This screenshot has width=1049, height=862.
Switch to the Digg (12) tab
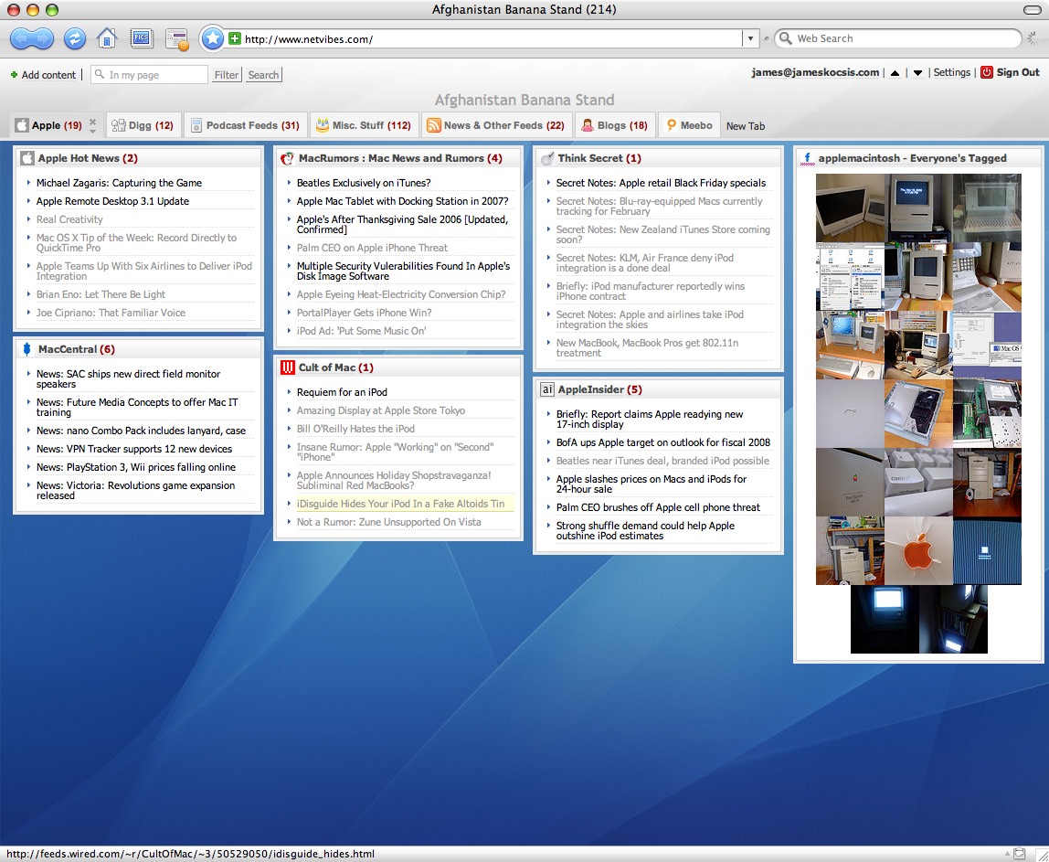pyautogui.click(x=143, y=125)
